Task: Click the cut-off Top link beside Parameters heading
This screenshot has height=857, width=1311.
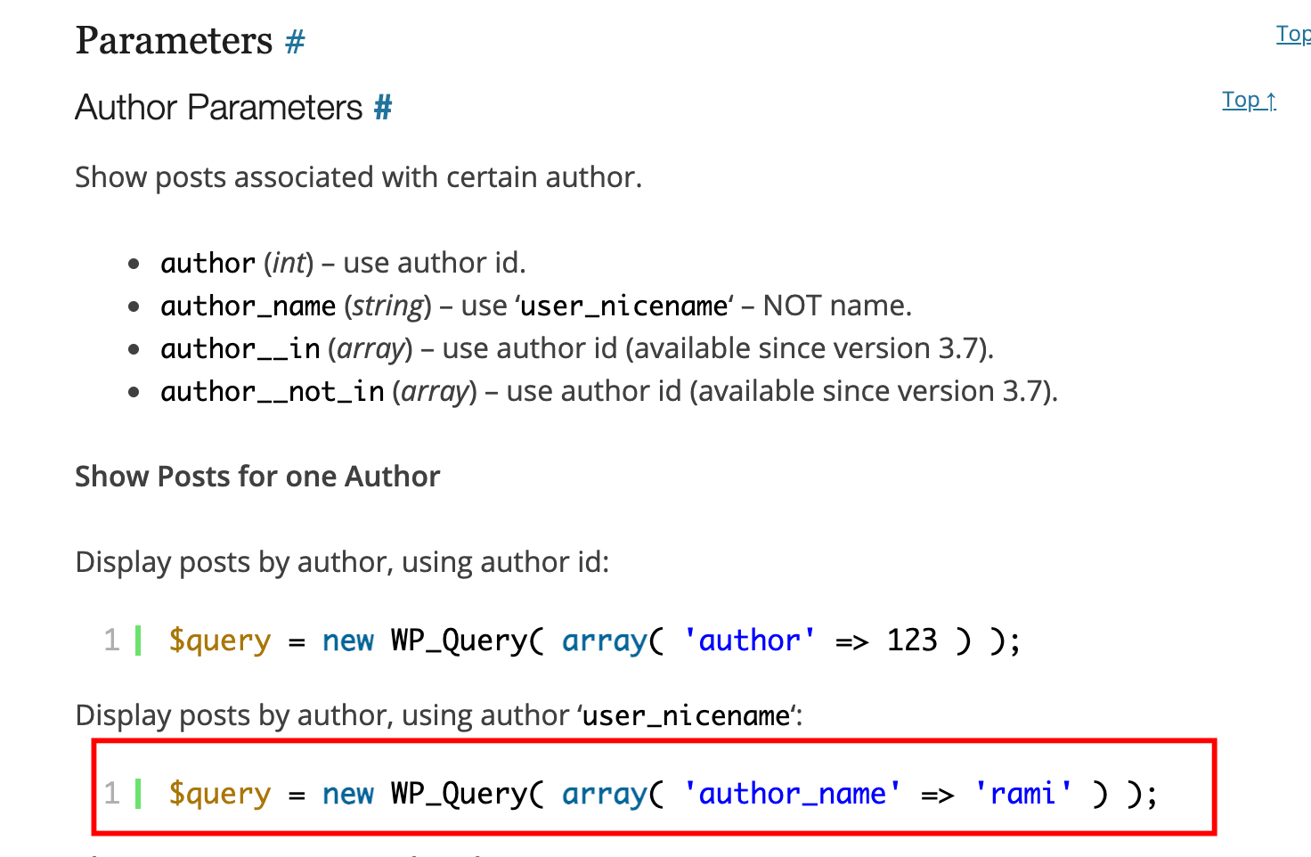Action: pyautogui.click(x=1292, y=34)
